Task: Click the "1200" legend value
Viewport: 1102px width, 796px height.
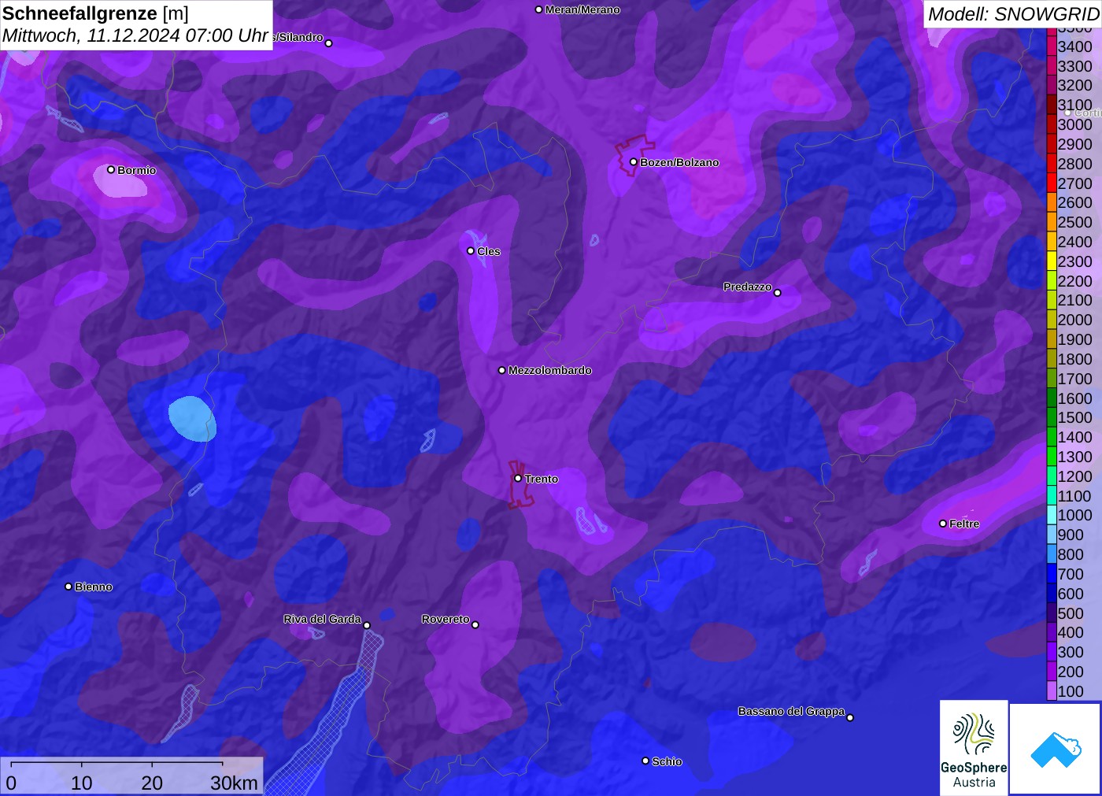Action: click(1075, 476)
